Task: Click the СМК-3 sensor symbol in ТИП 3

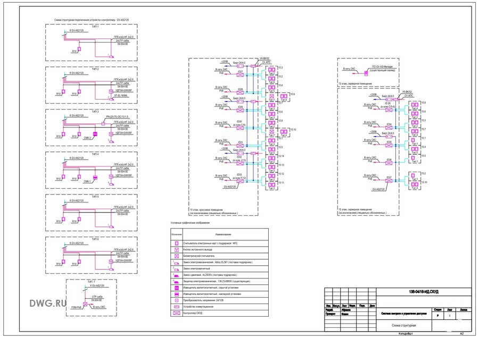Action: point(95,134)
